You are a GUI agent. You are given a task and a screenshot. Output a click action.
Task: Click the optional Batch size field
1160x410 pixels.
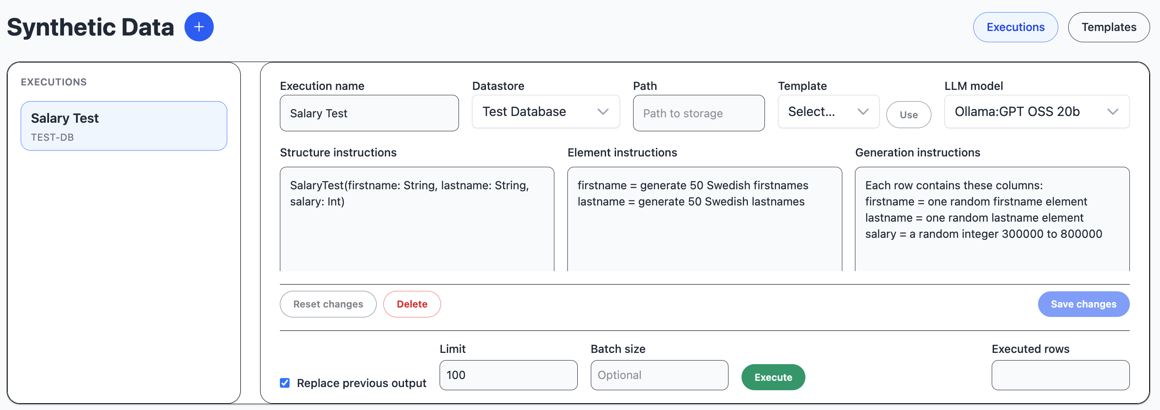[659, 375]
